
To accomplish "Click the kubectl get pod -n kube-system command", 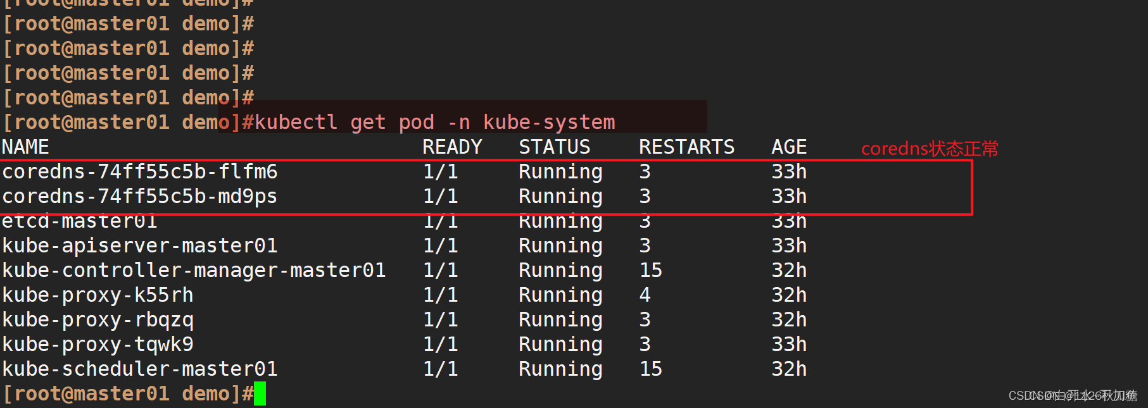I will [x=435, y=122].
